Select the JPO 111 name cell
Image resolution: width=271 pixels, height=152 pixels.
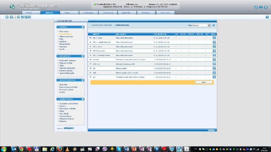96,64
